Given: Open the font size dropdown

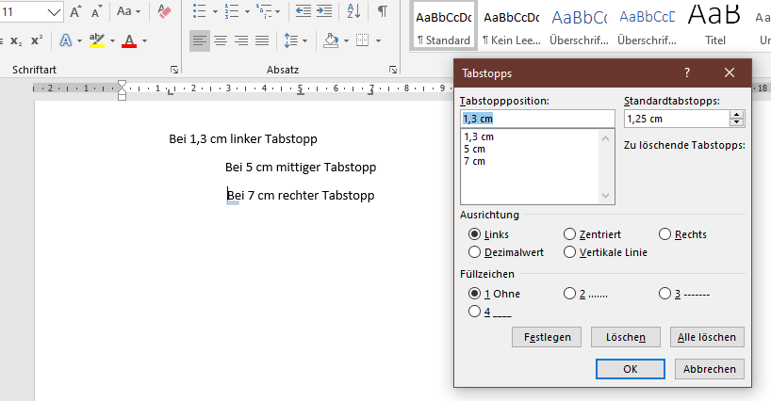Looking at the screenshot, I should pos(55,12).
